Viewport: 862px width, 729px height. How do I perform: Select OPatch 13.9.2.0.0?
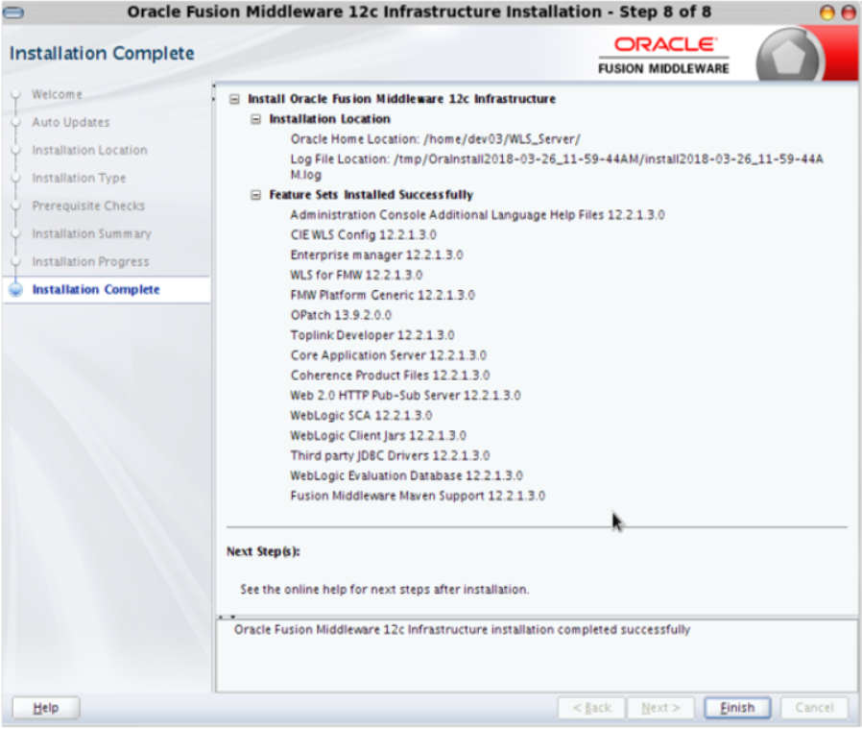341,315
